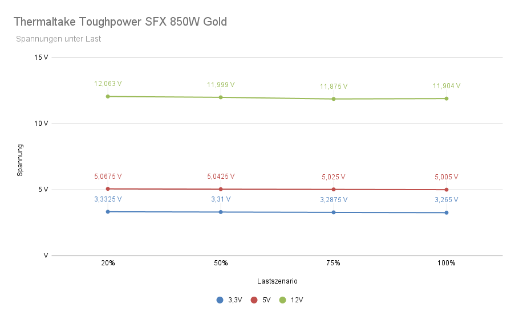
Task: Click the subtitle Spannungen unter Last
Action: [x=58, y=39]
